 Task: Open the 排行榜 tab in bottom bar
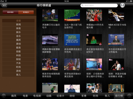coord(119,96)
